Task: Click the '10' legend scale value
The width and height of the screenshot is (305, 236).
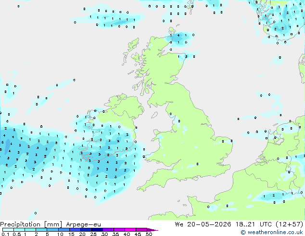Action: (x=60, y=234)
